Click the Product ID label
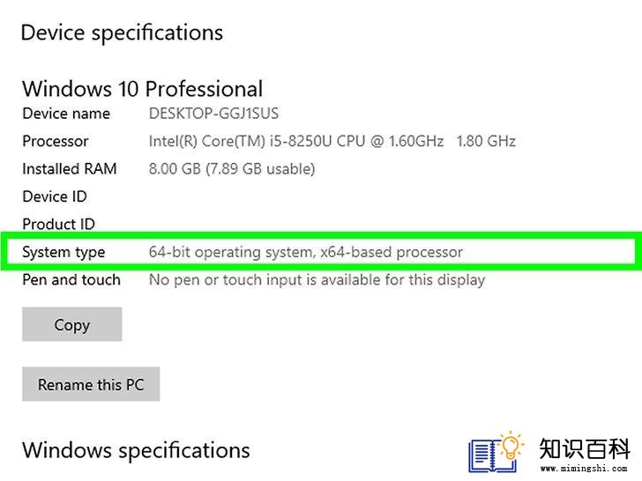 (58, 224)
